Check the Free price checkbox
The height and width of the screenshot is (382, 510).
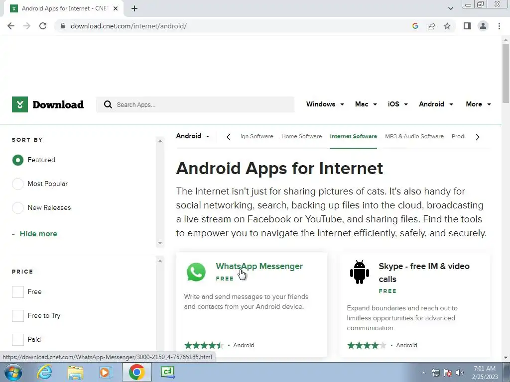(x=18, y=291)
